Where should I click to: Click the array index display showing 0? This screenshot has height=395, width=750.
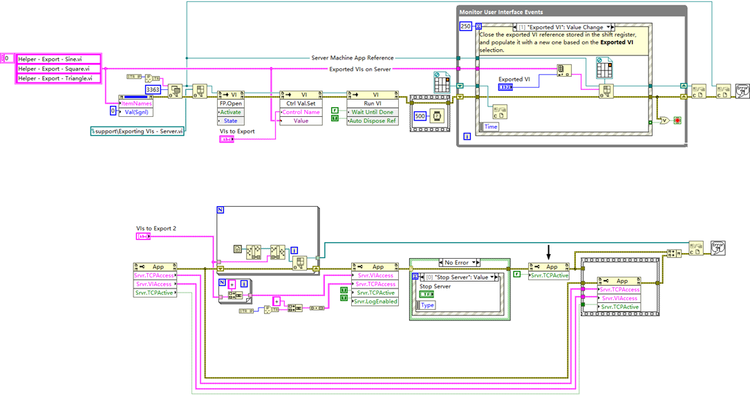(7, 58)
